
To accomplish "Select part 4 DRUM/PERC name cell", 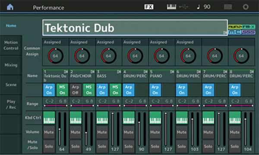I will pos(135,76).
